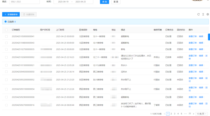Click the 批量删除 button
This screenshot has width=210, height=116.
pos(29,14)
